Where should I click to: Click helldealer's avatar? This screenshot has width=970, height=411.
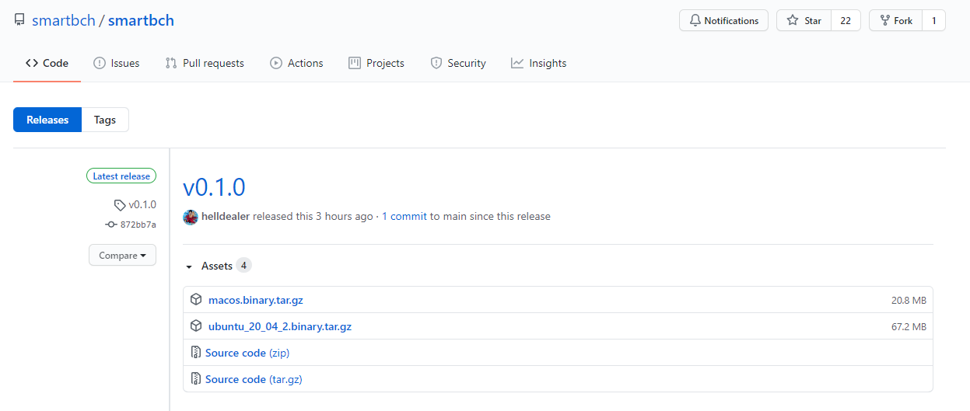[x=191, y=217]
